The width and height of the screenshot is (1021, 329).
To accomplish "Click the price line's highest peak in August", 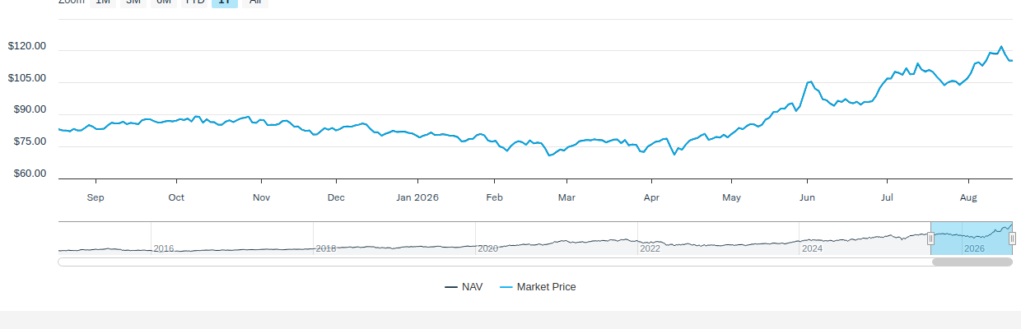I will (x=1001, y=47).
